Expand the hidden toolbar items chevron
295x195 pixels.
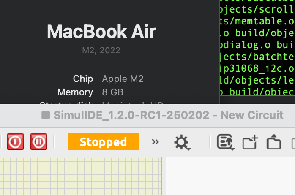[x=155, y=142]
